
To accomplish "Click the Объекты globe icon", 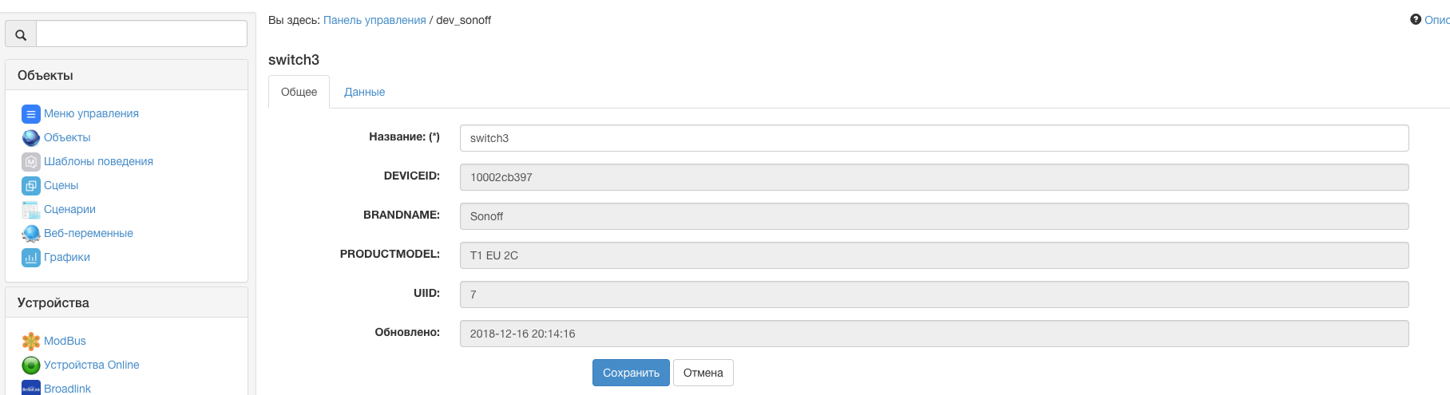I will (x=30, y=138).
